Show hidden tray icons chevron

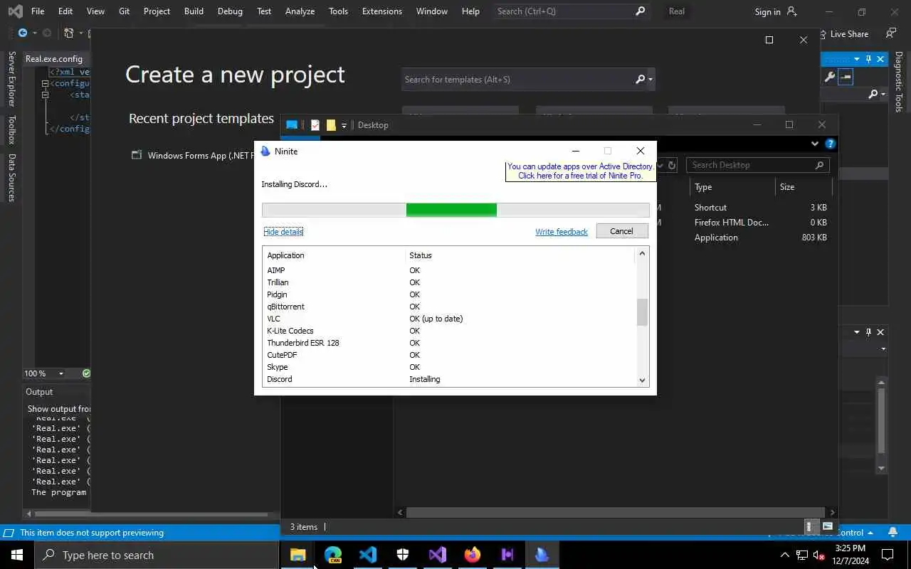[784, 555]
